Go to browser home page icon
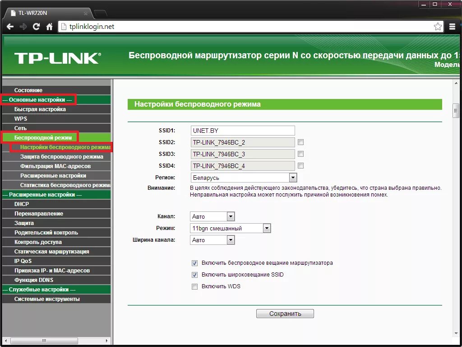This screenshot has height=347, width=462. [x=49, y=27]
